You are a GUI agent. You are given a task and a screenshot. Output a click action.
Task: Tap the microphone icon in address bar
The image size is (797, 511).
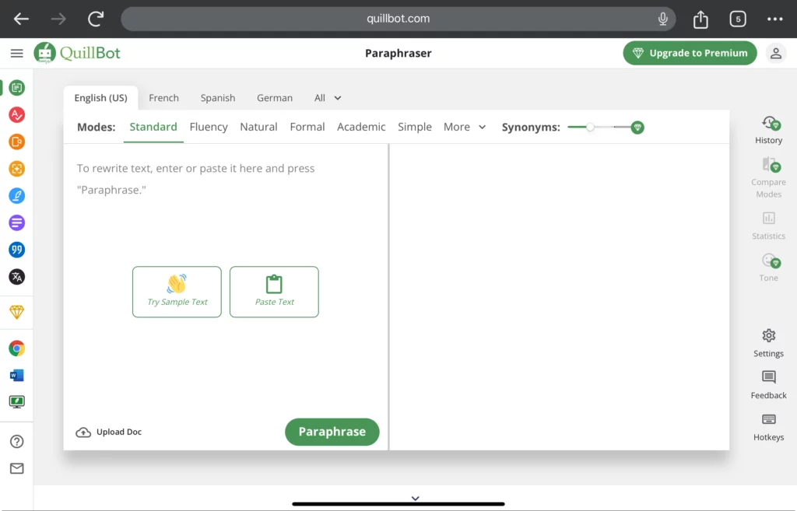pos(662,19)
